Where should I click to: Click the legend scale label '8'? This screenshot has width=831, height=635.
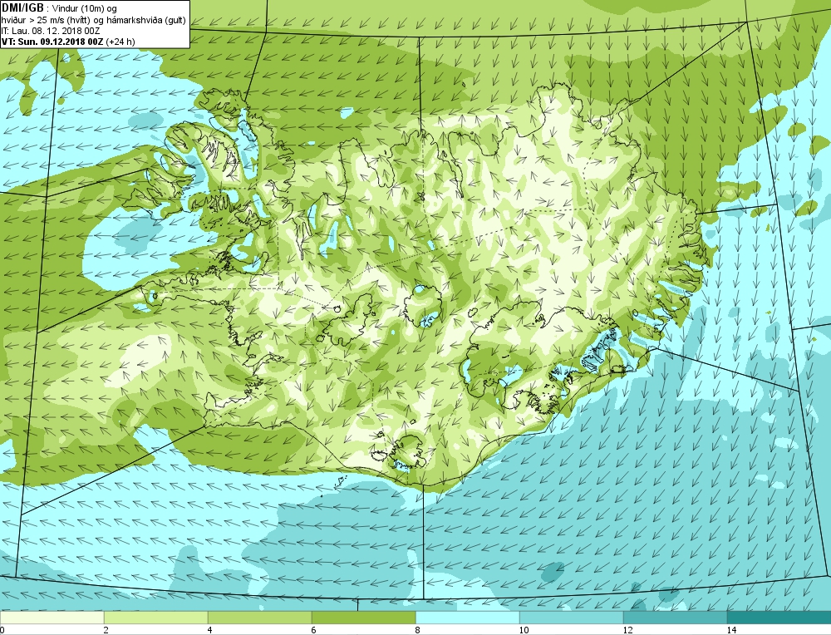[418, 630]
